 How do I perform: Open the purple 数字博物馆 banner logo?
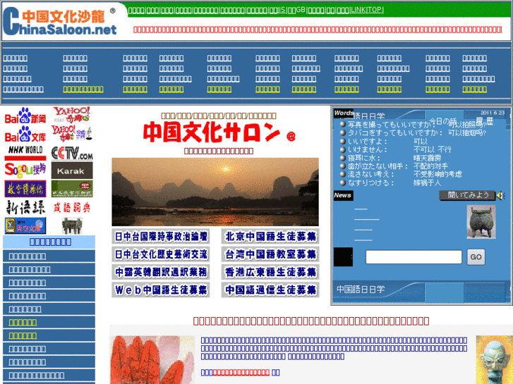pos(25,189)
